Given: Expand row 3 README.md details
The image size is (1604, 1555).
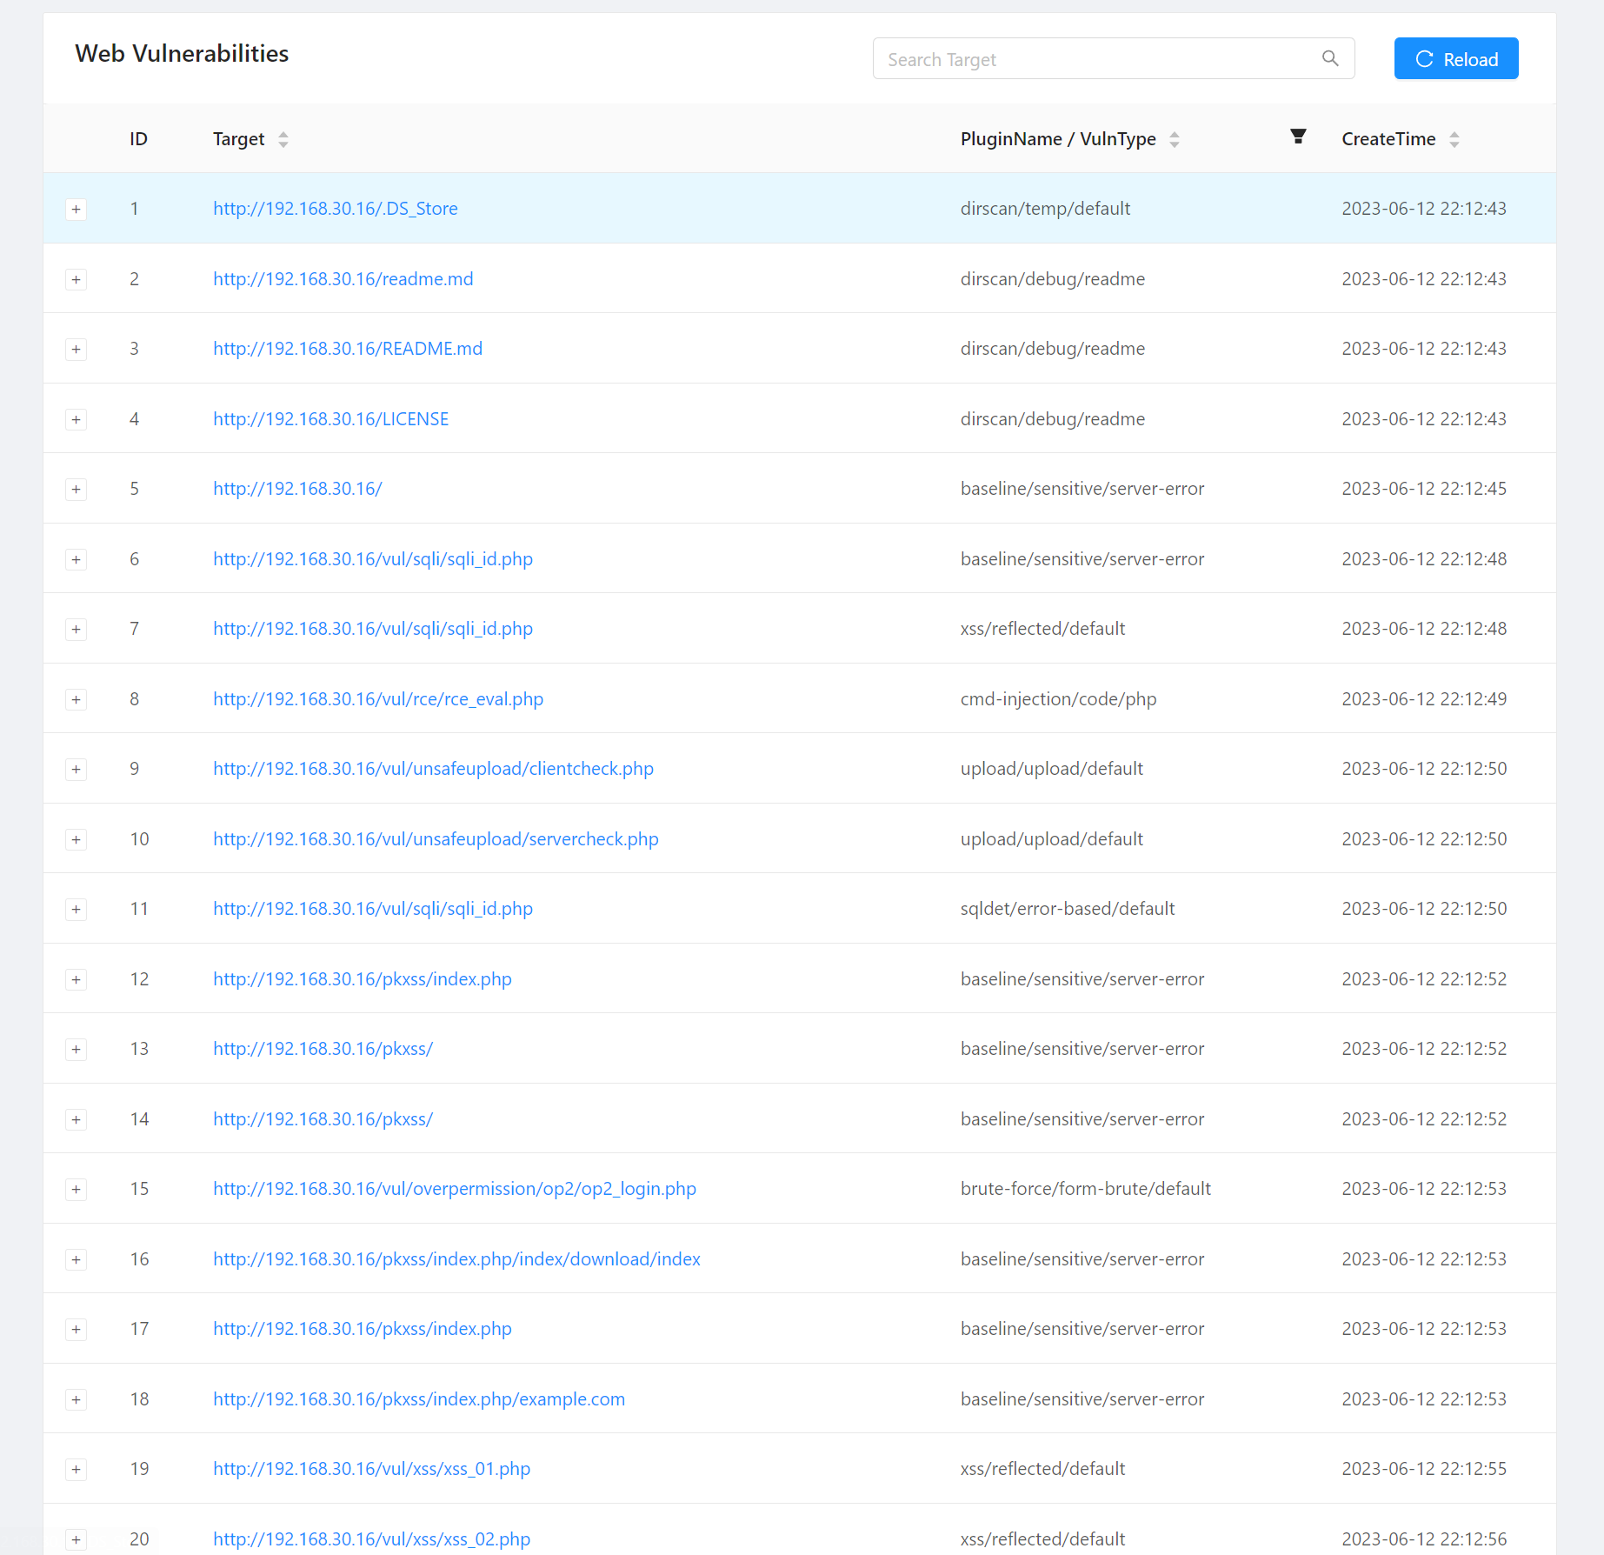Looking at the screenshot, I should 77,349.
